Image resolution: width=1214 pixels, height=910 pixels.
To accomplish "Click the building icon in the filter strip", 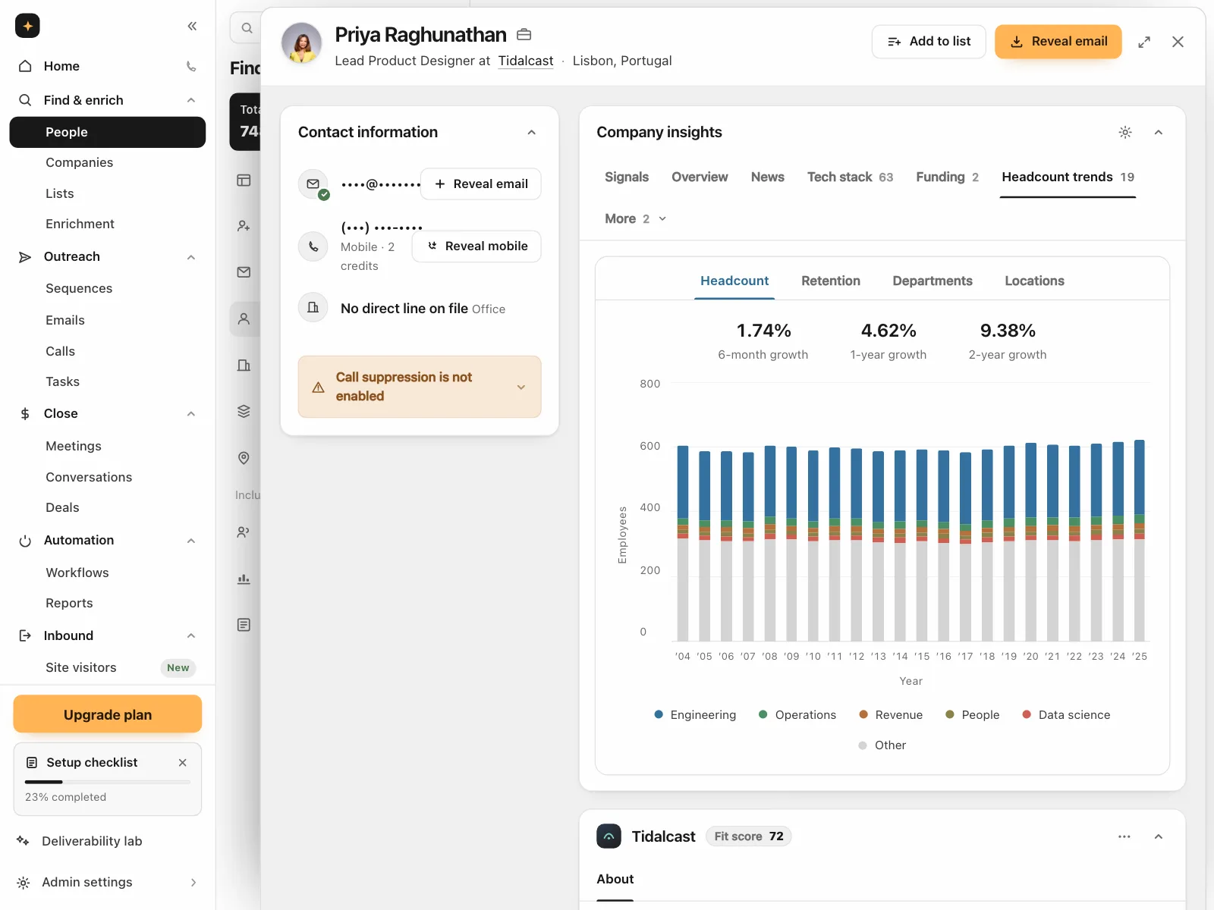I will point(244,365).
